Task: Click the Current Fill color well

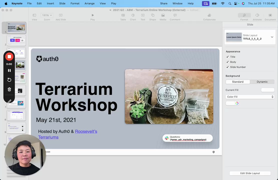Action: (268, 90)
